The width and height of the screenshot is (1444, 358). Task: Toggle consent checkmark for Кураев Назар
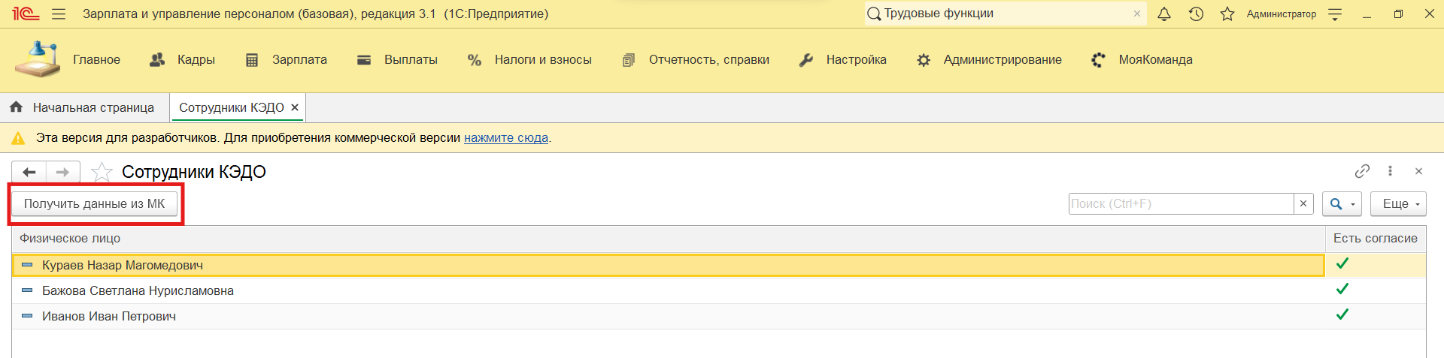click(x=1342, y=263)
